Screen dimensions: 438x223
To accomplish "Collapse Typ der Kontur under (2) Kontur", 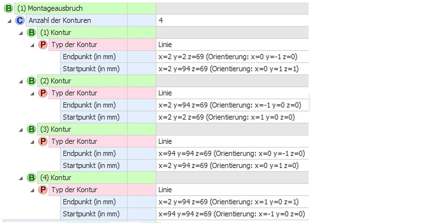I will coord(32,94).
